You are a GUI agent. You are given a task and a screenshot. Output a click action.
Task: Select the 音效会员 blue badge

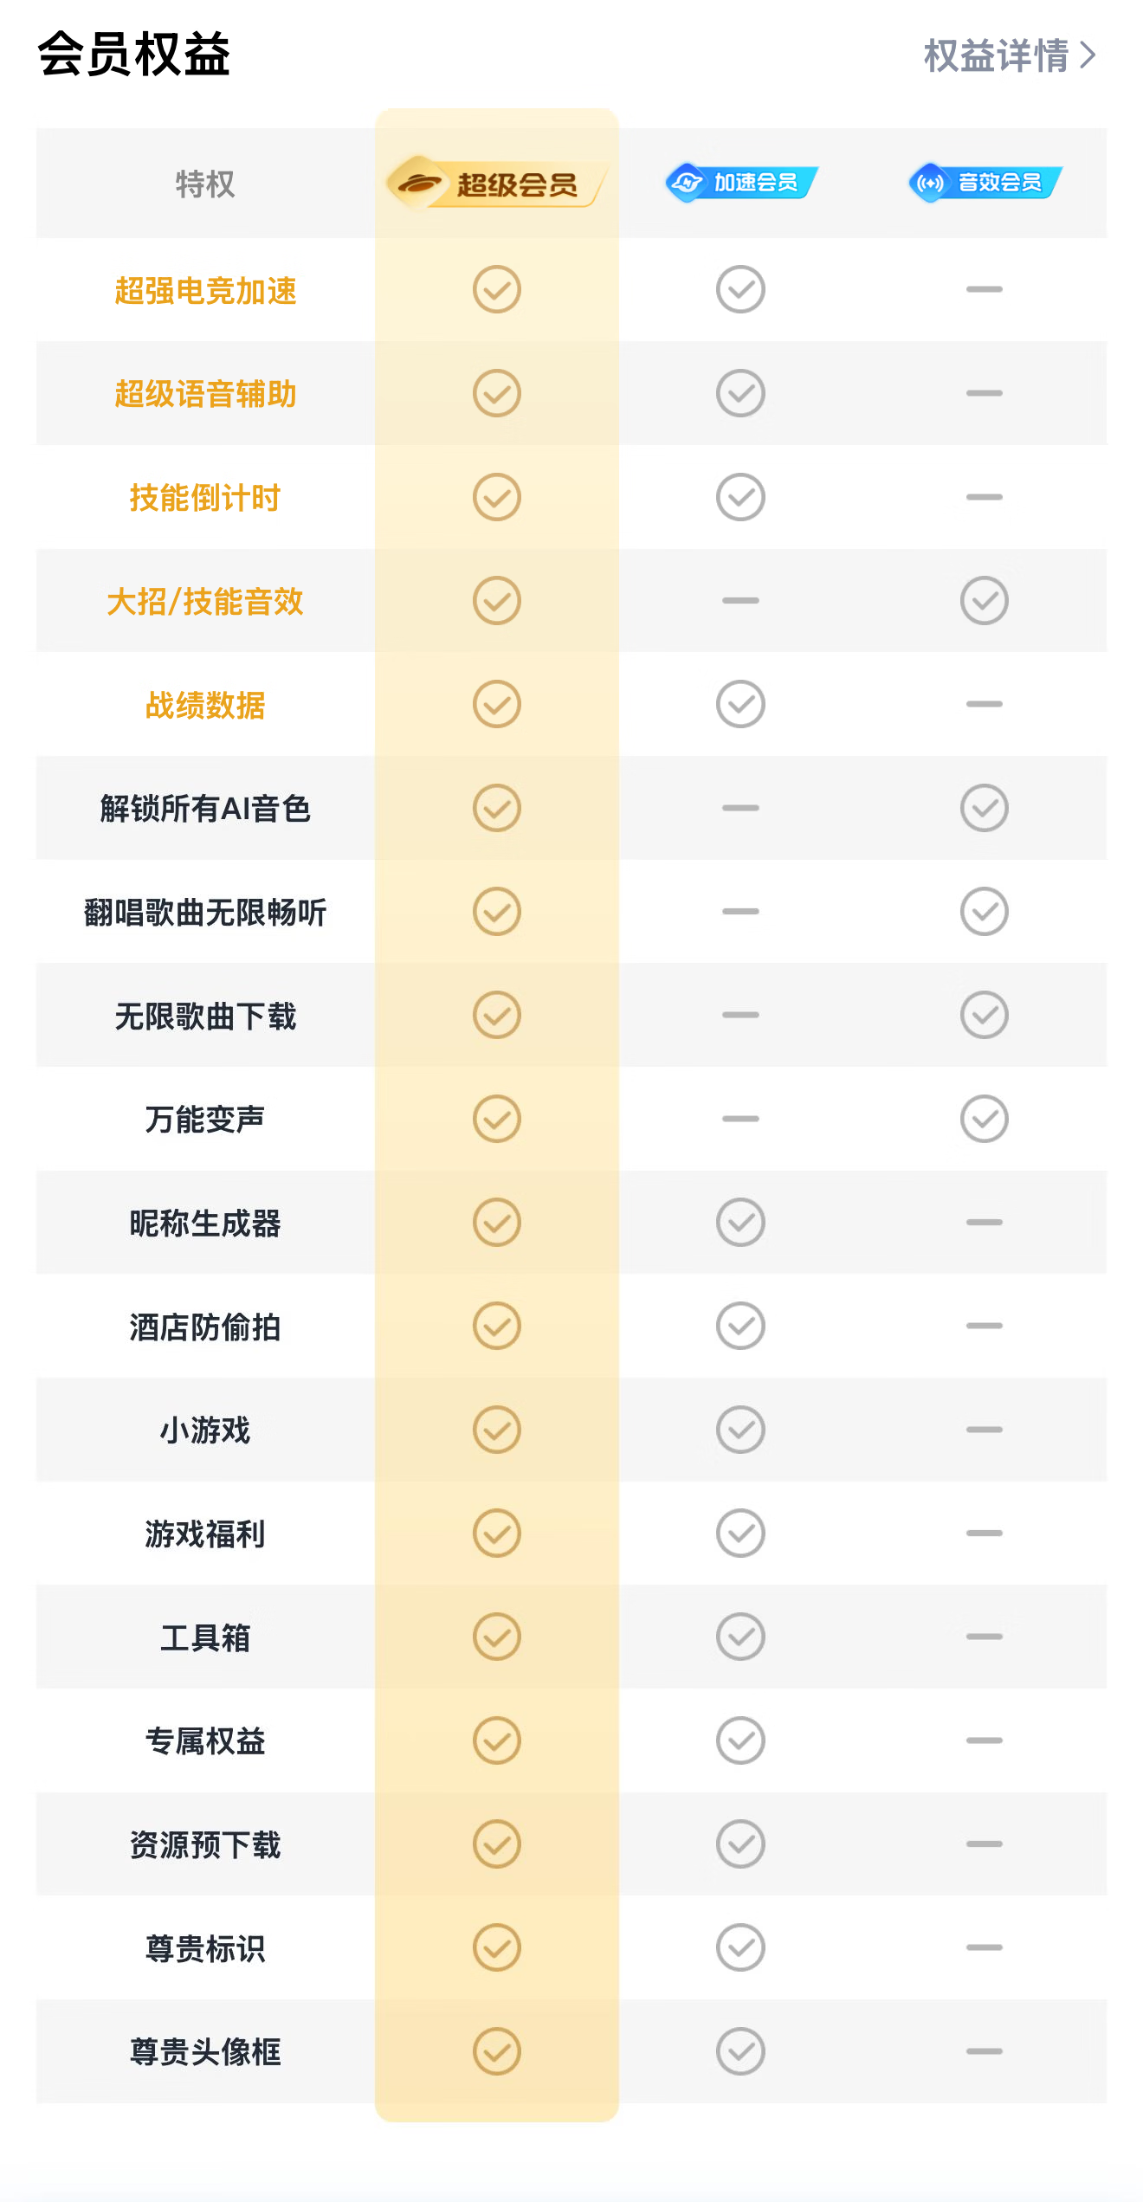[x=985, y=183]
